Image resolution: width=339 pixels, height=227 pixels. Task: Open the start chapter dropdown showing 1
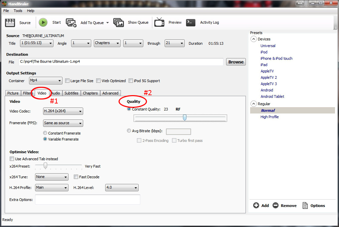(x=133, y=43)
